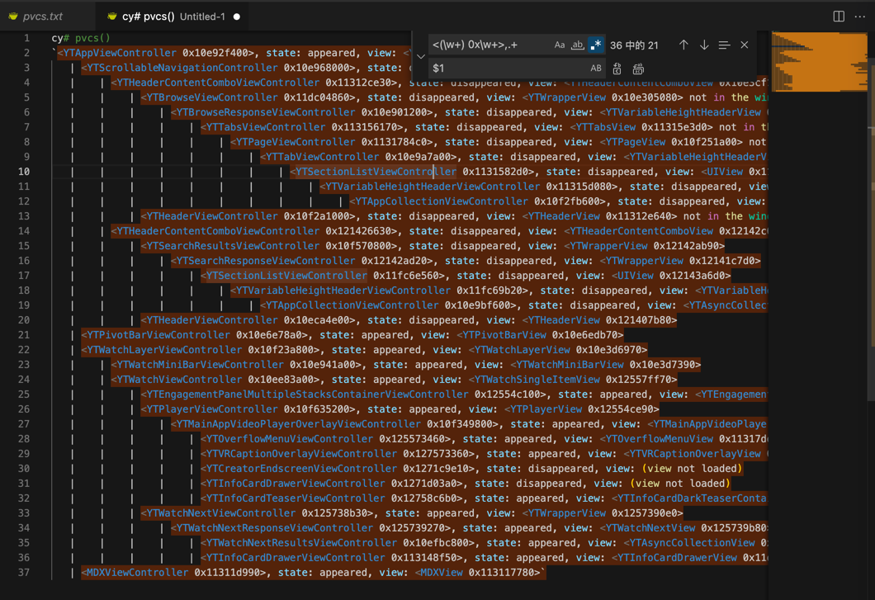
Task: Go to previous match arrow
Action: (683, 45)
